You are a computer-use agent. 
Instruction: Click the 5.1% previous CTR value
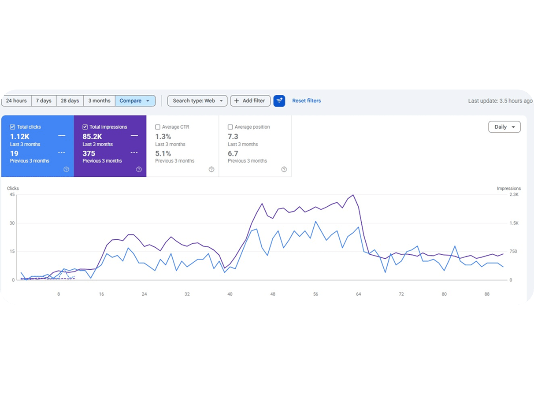click(163, 154)
